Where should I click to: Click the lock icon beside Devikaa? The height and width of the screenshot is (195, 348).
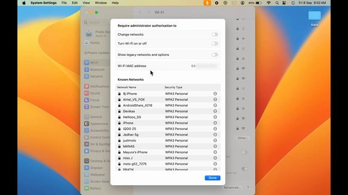[x=120, y=111]
